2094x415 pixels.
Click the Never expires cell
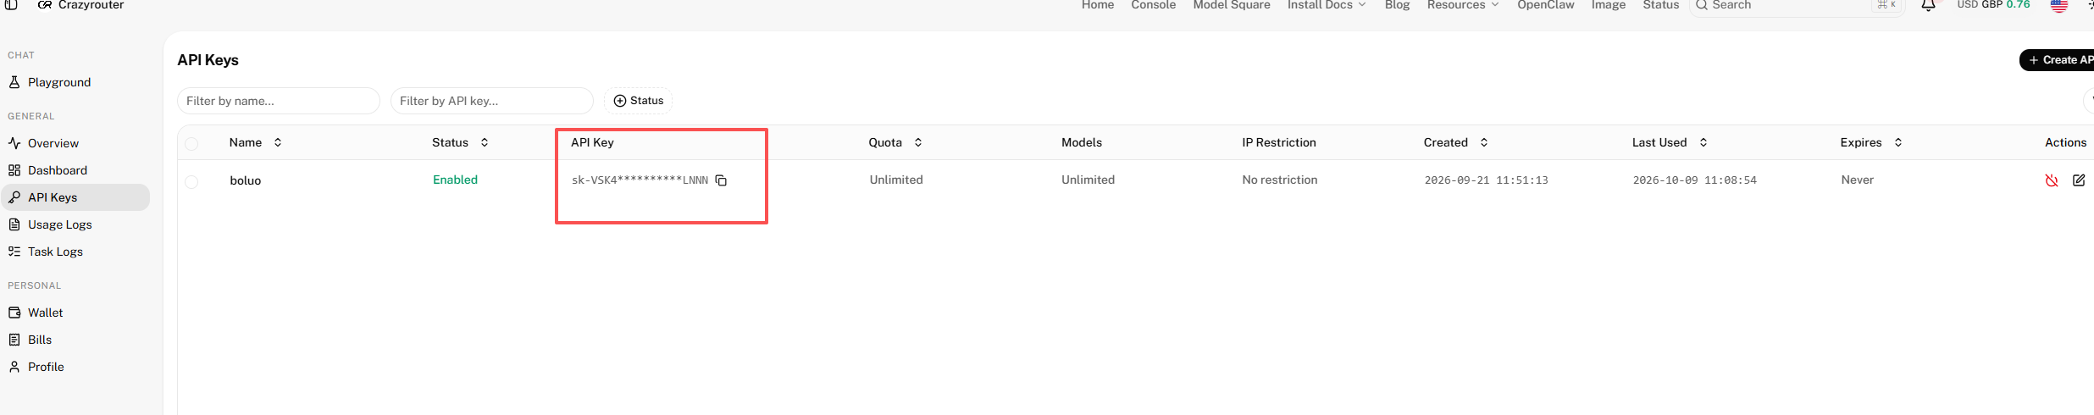point(1858,180)
